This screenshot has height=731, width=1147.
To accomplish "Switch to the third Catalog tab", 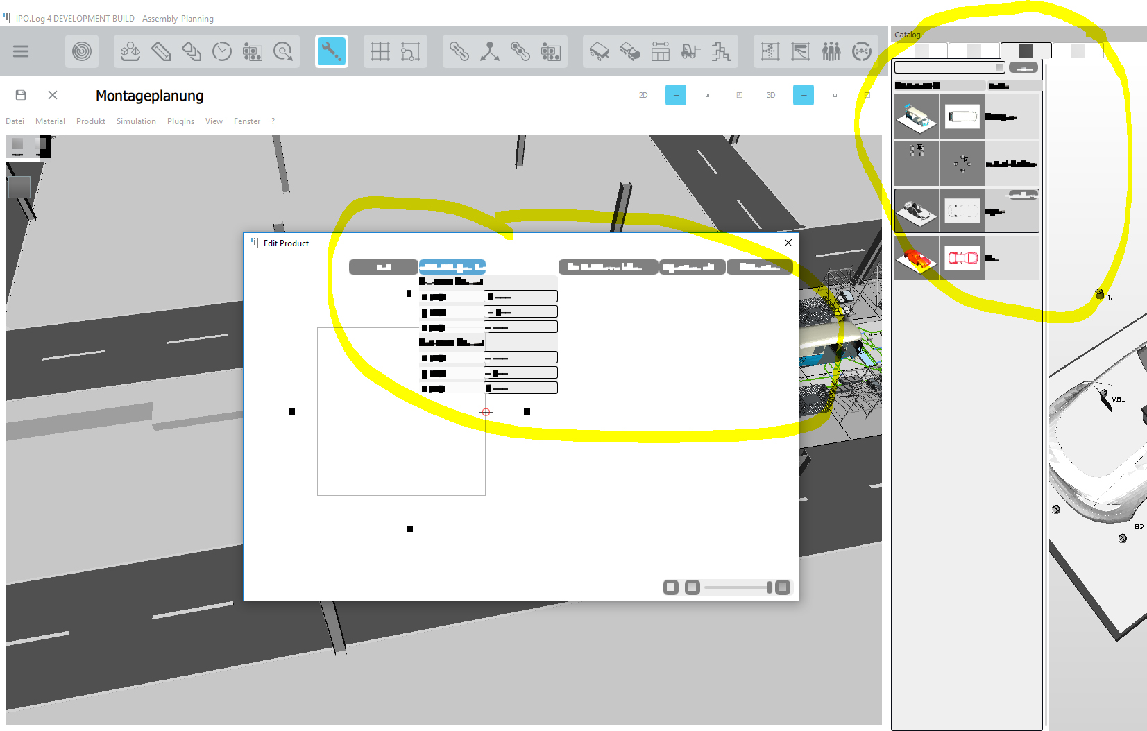I will (x=1026, y=51).
